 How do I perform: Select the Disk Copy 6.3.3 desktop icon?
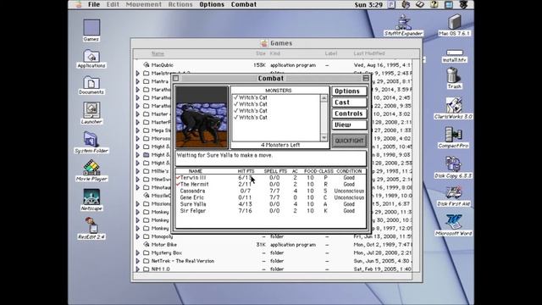[453, 164]
